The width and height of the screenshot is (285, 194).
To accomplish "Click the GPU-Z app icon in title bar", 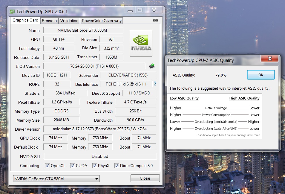I will pos(12,12).
